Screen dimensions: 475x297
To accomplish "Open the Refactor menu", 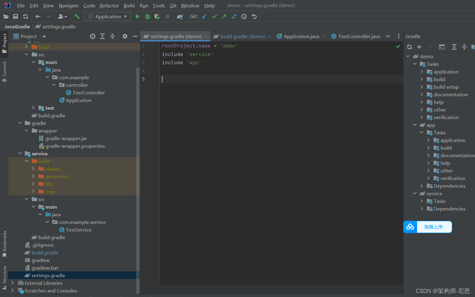I will point(109,5).
